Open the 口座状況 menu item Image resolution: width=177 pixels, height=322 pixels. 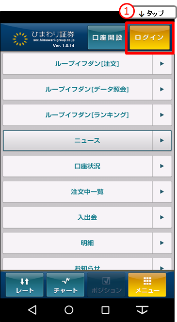87,166
